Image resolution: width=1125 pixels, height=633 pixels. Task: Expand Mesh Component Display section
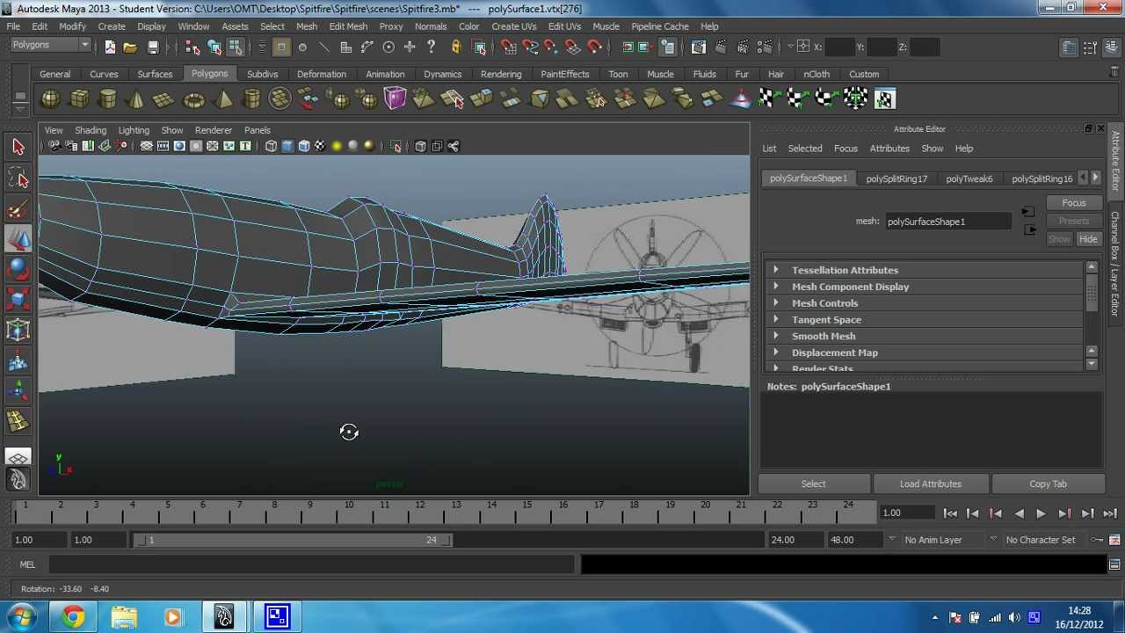[925, 287]
